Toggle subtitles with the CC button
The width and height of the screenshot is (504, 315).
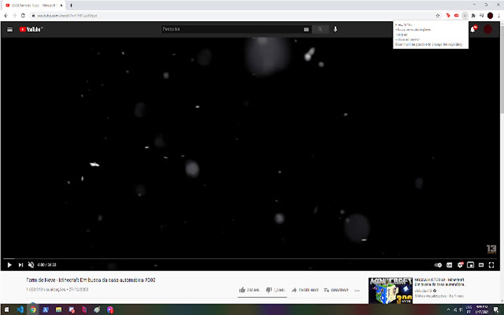pyautogui.click(x=449, y=265)
